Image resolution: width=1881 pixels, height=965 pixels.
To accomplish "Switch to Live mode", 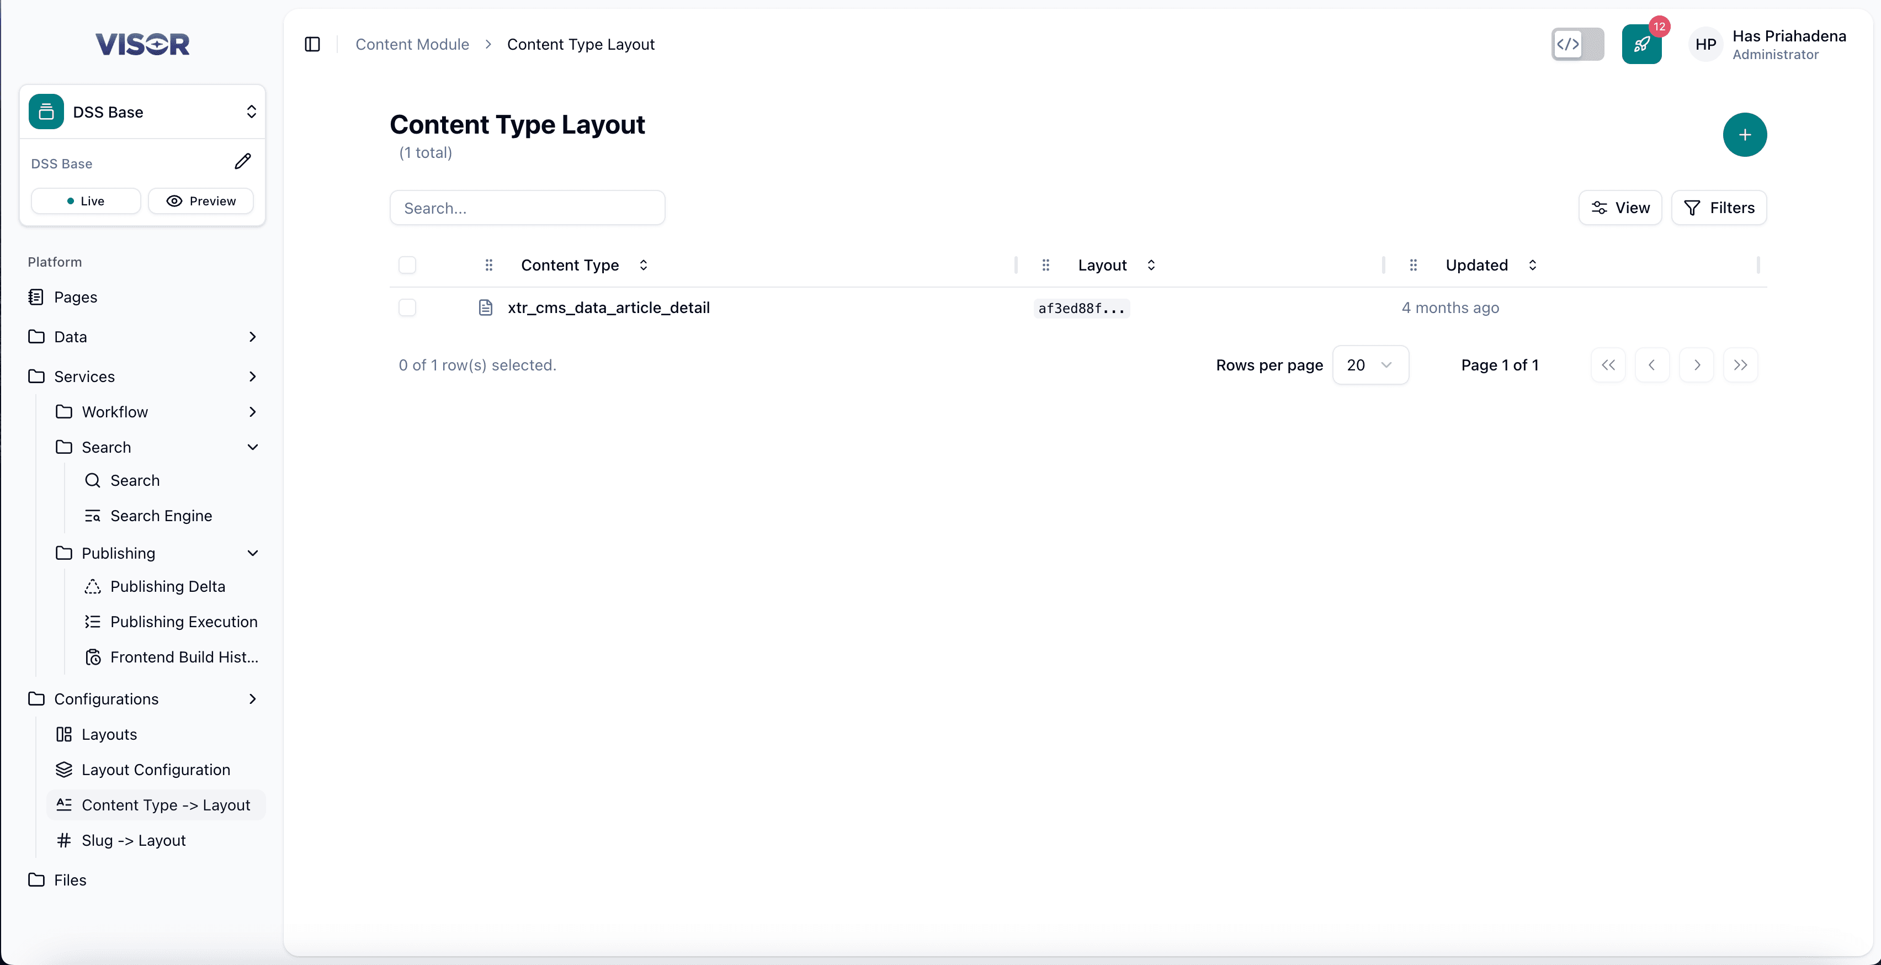I will 86,201.
